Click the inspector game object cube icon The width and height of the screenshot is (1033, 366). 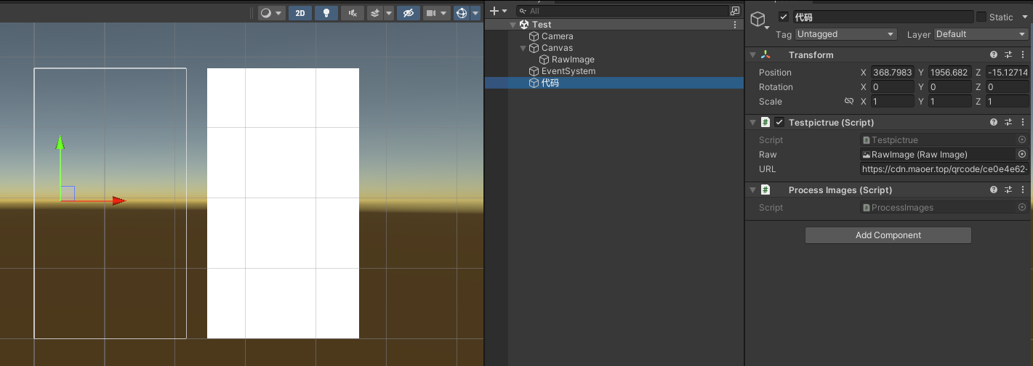point(758,18)
